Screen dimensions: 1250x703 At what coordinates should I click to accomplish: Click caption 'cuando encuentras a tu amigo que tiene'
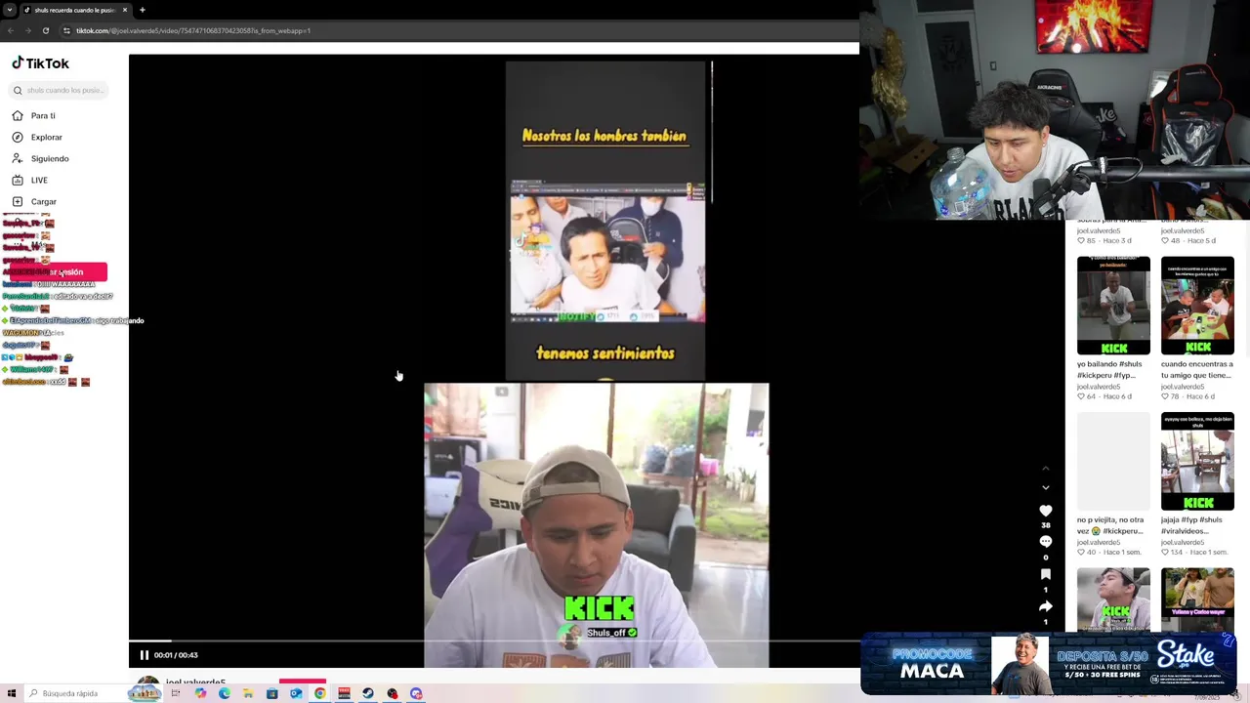point(1196,369)
